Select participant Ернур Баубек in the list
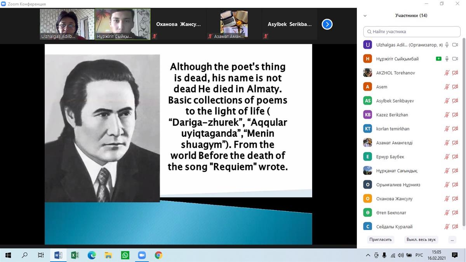 390,157
